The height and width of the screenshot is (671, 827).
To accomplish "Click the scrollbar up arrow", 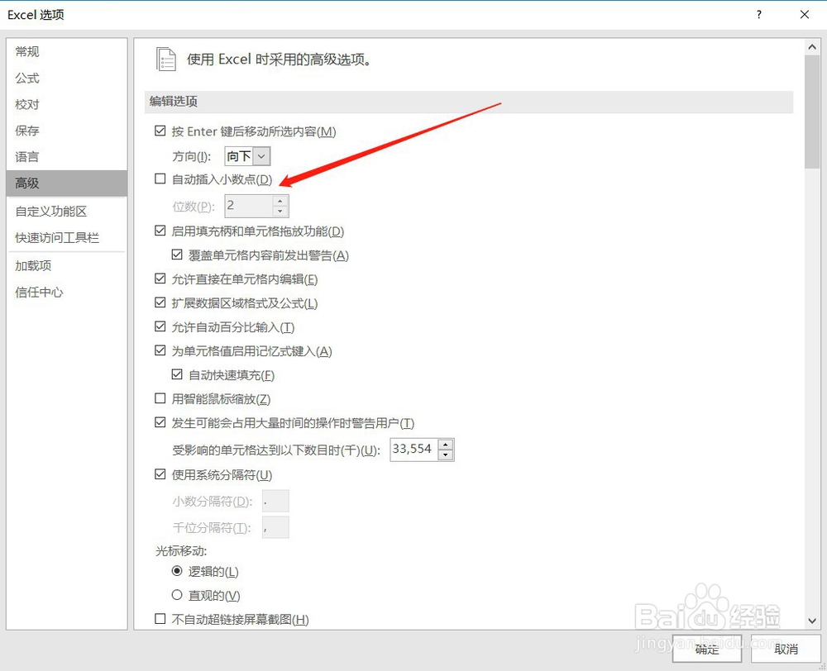I will (x=812, y=47).
